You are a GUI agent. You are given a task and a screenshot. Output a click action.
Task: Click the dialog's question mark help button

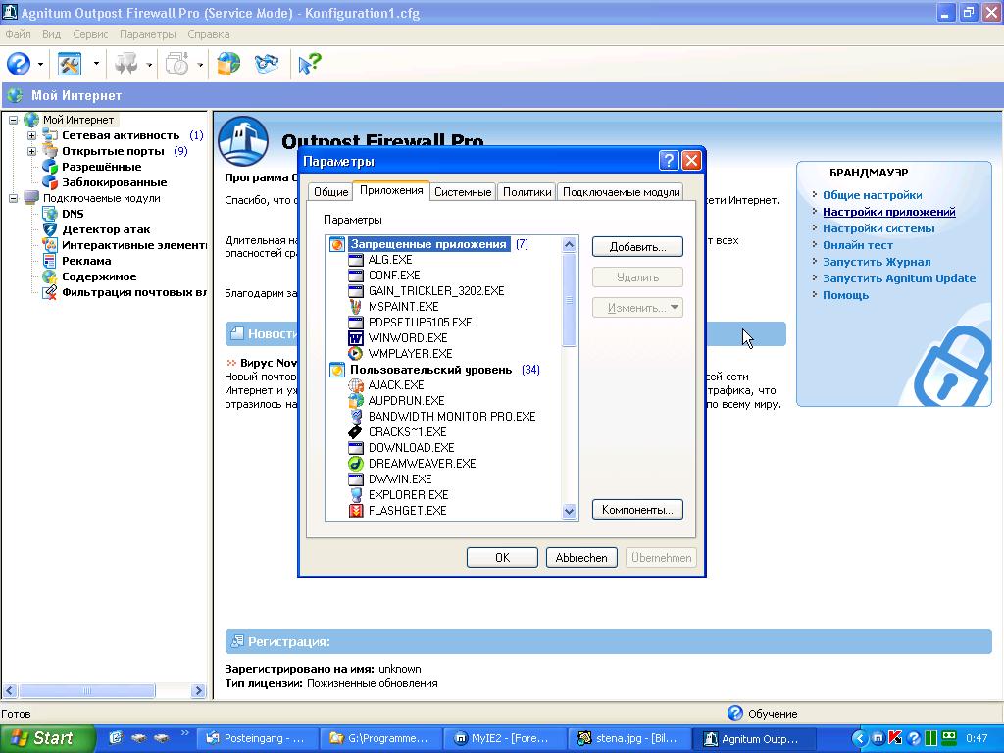(x=669, y=160)
